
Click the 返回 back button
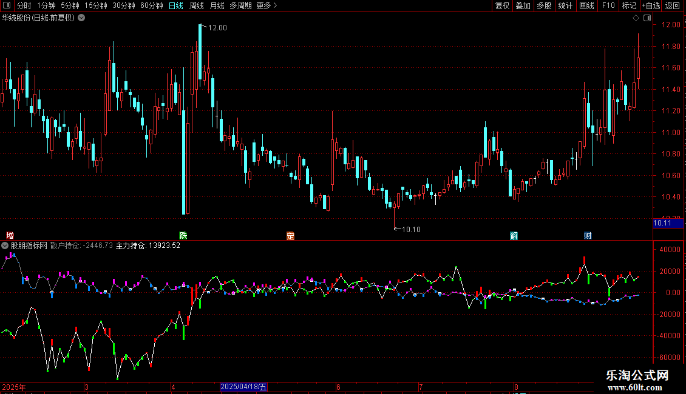[x=673, y=5]
